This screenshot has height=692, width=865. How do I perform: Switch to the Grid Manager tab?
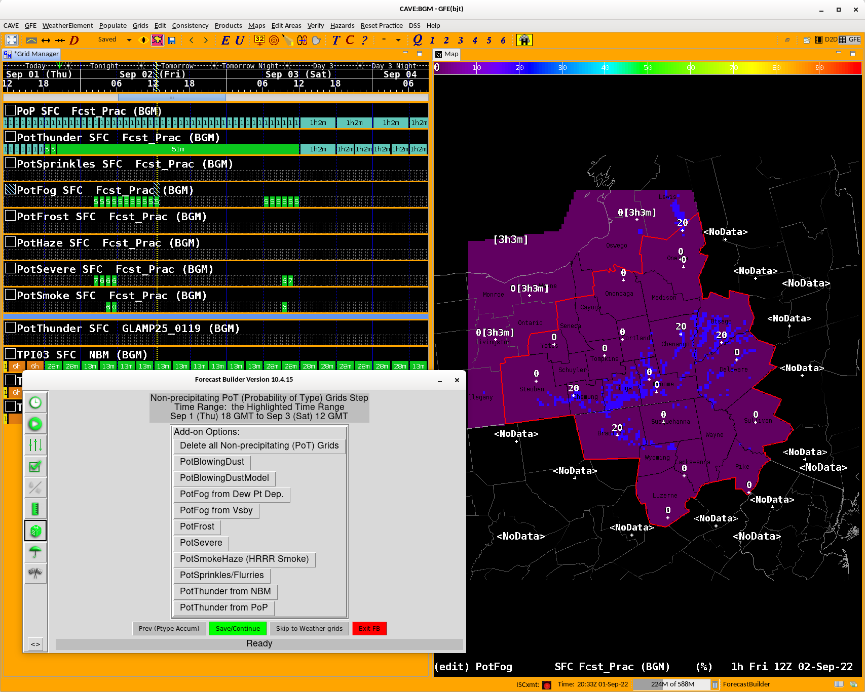pos(32,54)
